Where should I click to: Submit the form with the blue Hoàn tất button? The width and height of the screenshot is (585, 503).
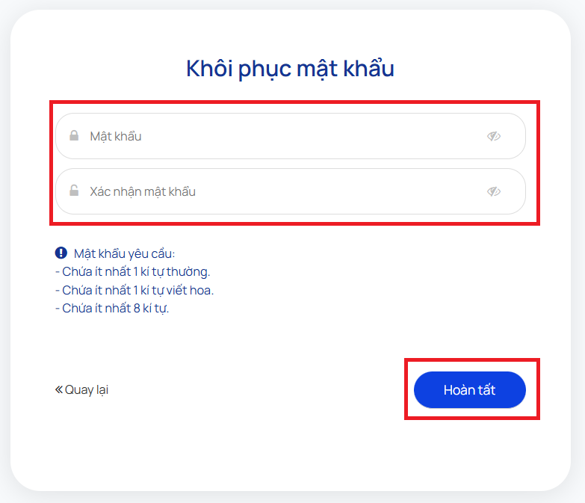(470, 390)
